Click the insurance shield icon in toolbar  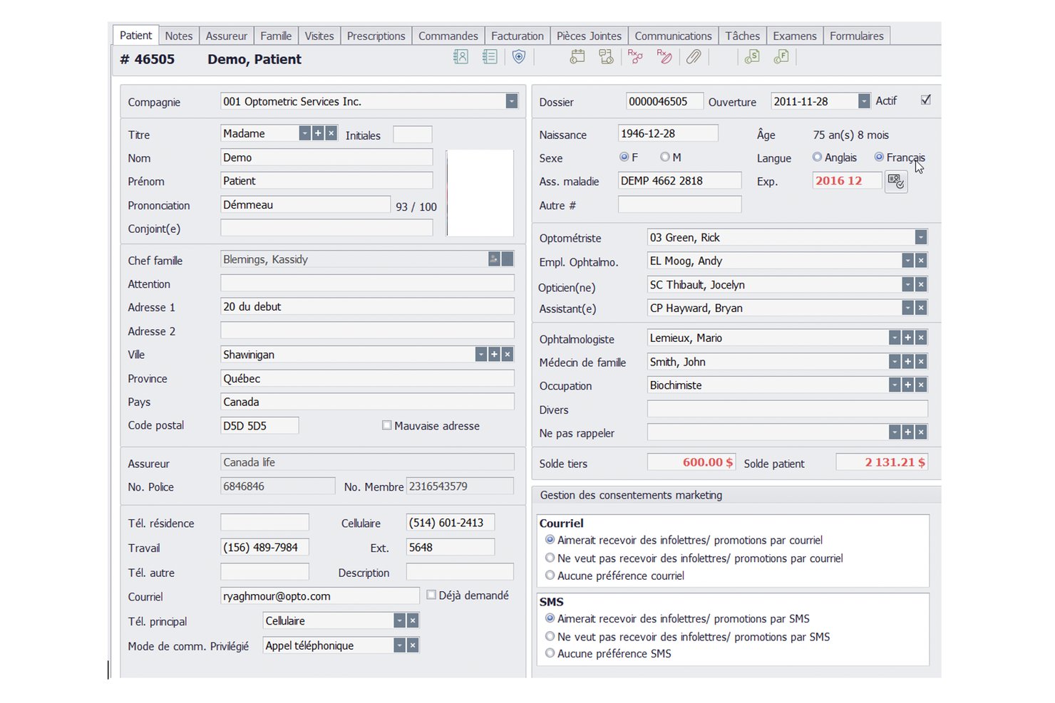click(x=519, y=57)
